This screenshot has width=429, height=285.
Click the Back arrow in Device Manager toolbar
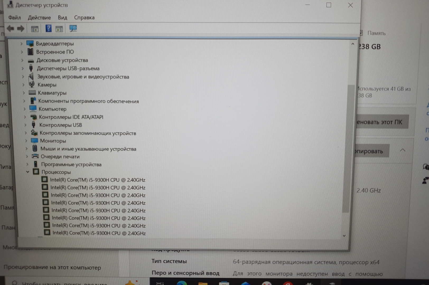11,28
